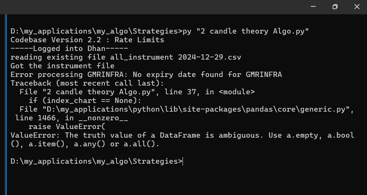
Task: Restore down the terminal window
Action: pyautogui.click(x=335, y=7)
